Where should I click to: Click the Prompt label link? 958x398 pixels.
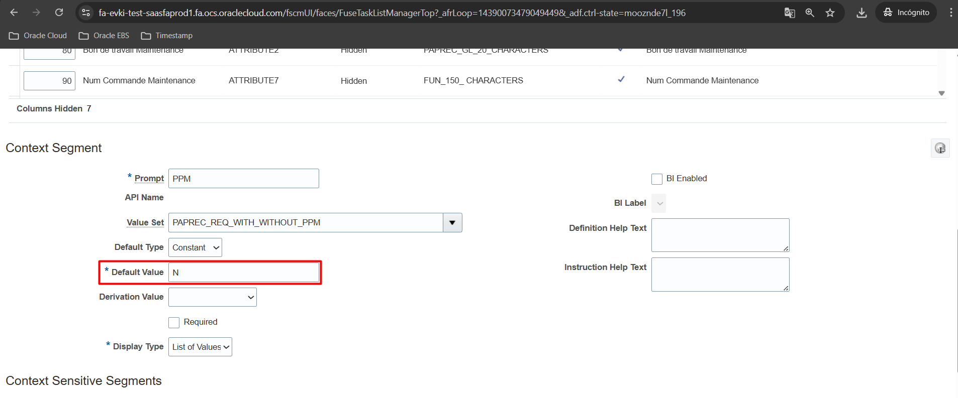tap(149, 178)
